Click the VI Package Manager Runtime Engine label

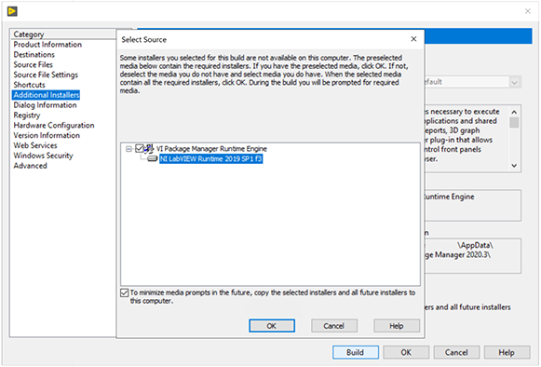tap(212, 149)
